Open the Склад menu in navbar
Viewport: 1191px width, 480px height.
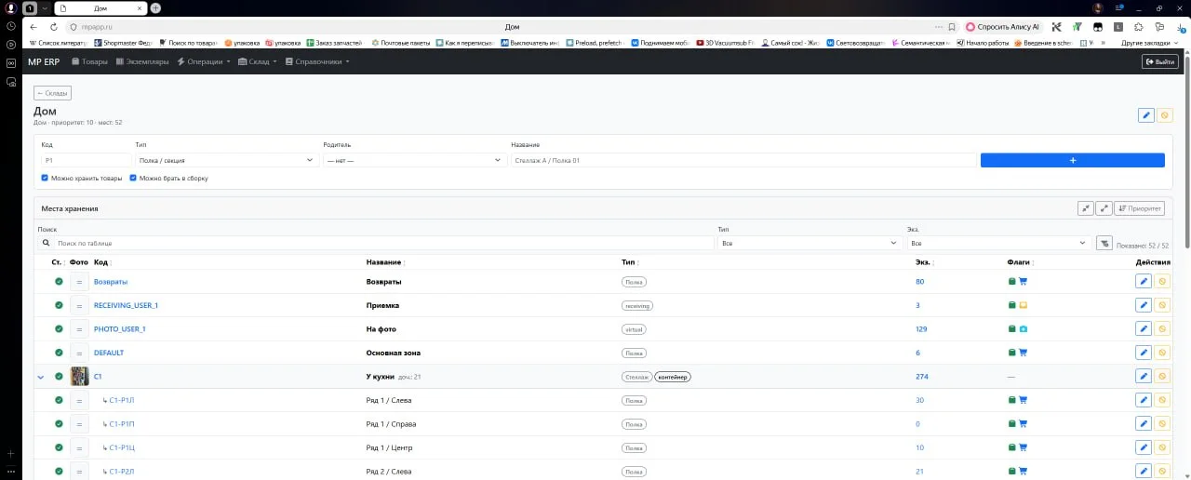258,61
